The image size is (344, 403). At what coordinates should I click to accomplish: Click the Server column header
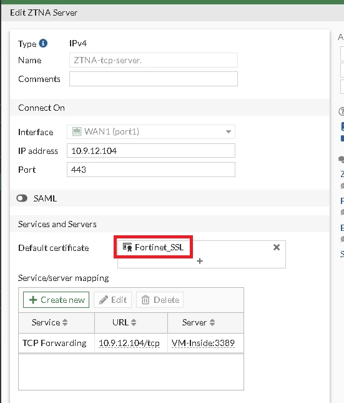pos(205,323)
